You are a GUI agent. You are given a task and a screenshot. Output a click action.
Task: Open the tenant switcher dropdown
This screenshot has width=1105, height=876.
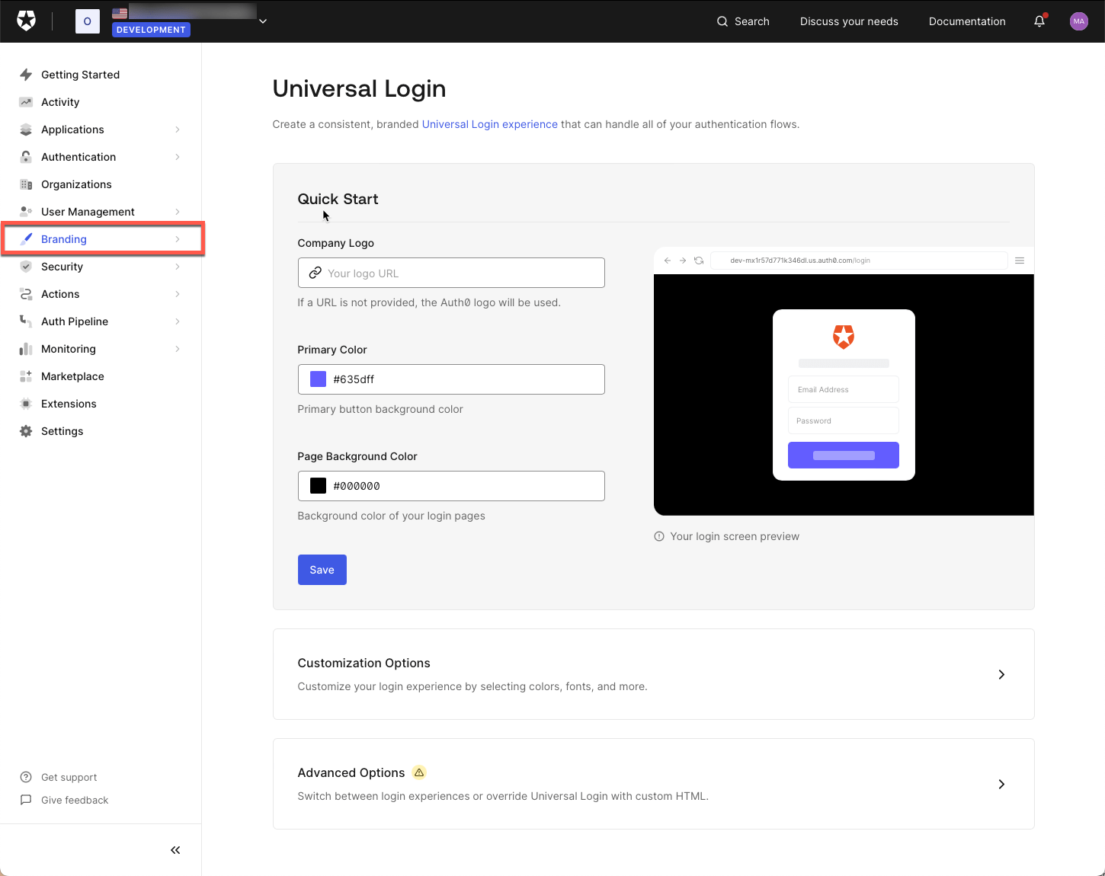tap(262, 21)
